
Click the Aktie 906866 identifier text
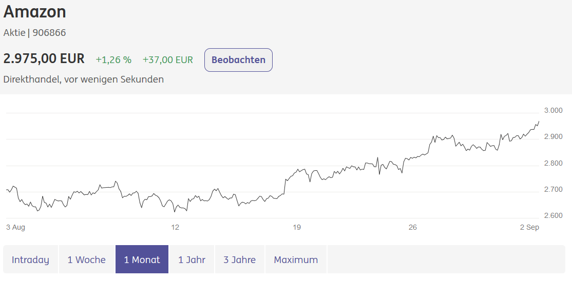point(35,33)
